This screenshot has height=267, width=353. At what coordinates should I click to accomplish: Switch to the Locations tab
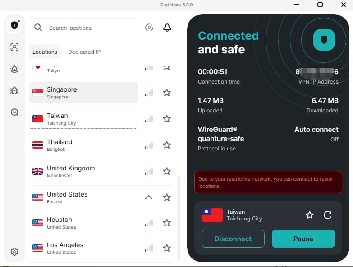point(45,52)
